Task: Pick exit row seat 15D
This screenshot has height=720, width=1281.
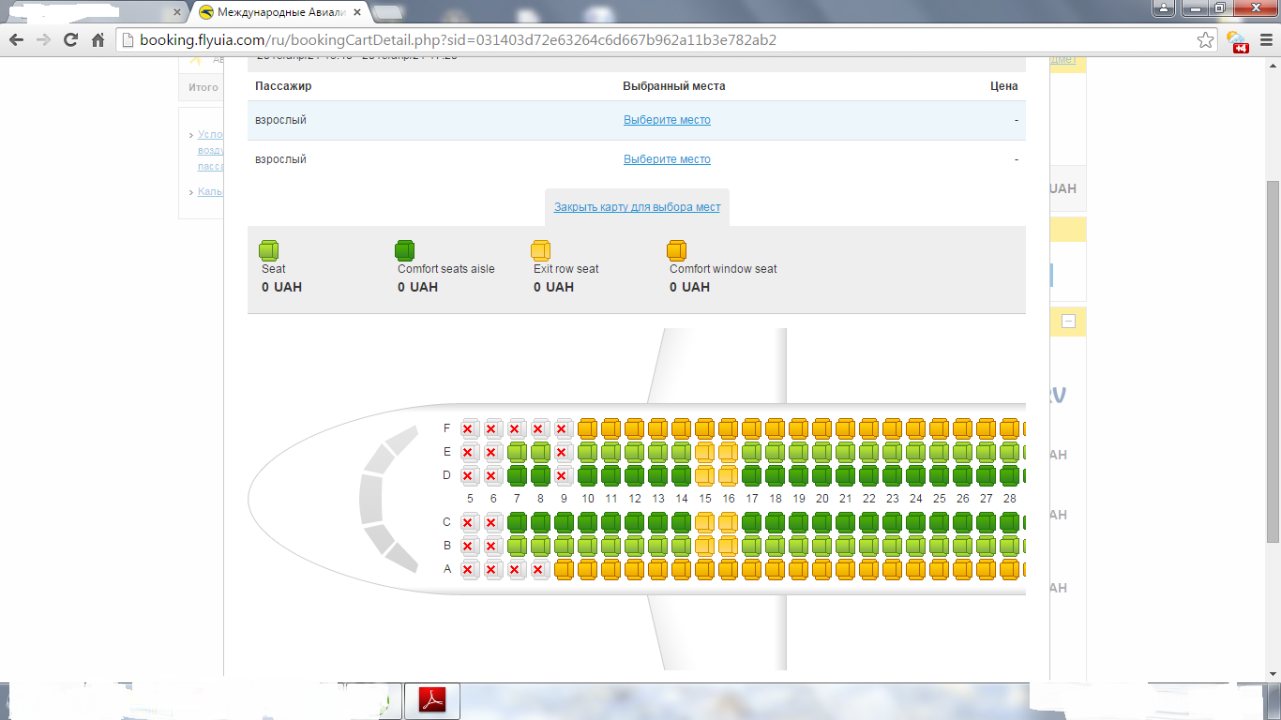Action: [705, 475]
